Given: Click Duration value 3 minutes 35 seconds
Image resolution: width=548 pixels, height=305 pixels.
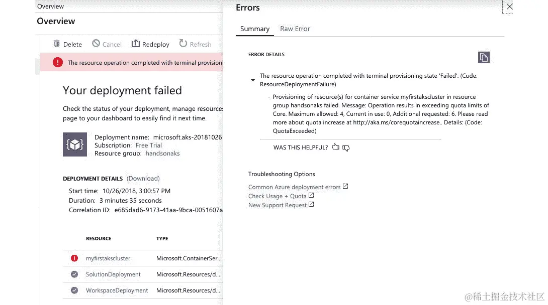Looking at the screenshot, I should 130,201.
